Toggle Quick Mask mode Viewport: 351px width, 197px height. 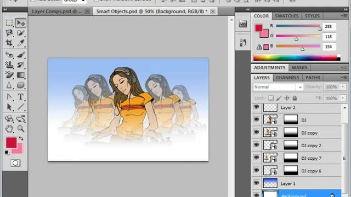15,163
